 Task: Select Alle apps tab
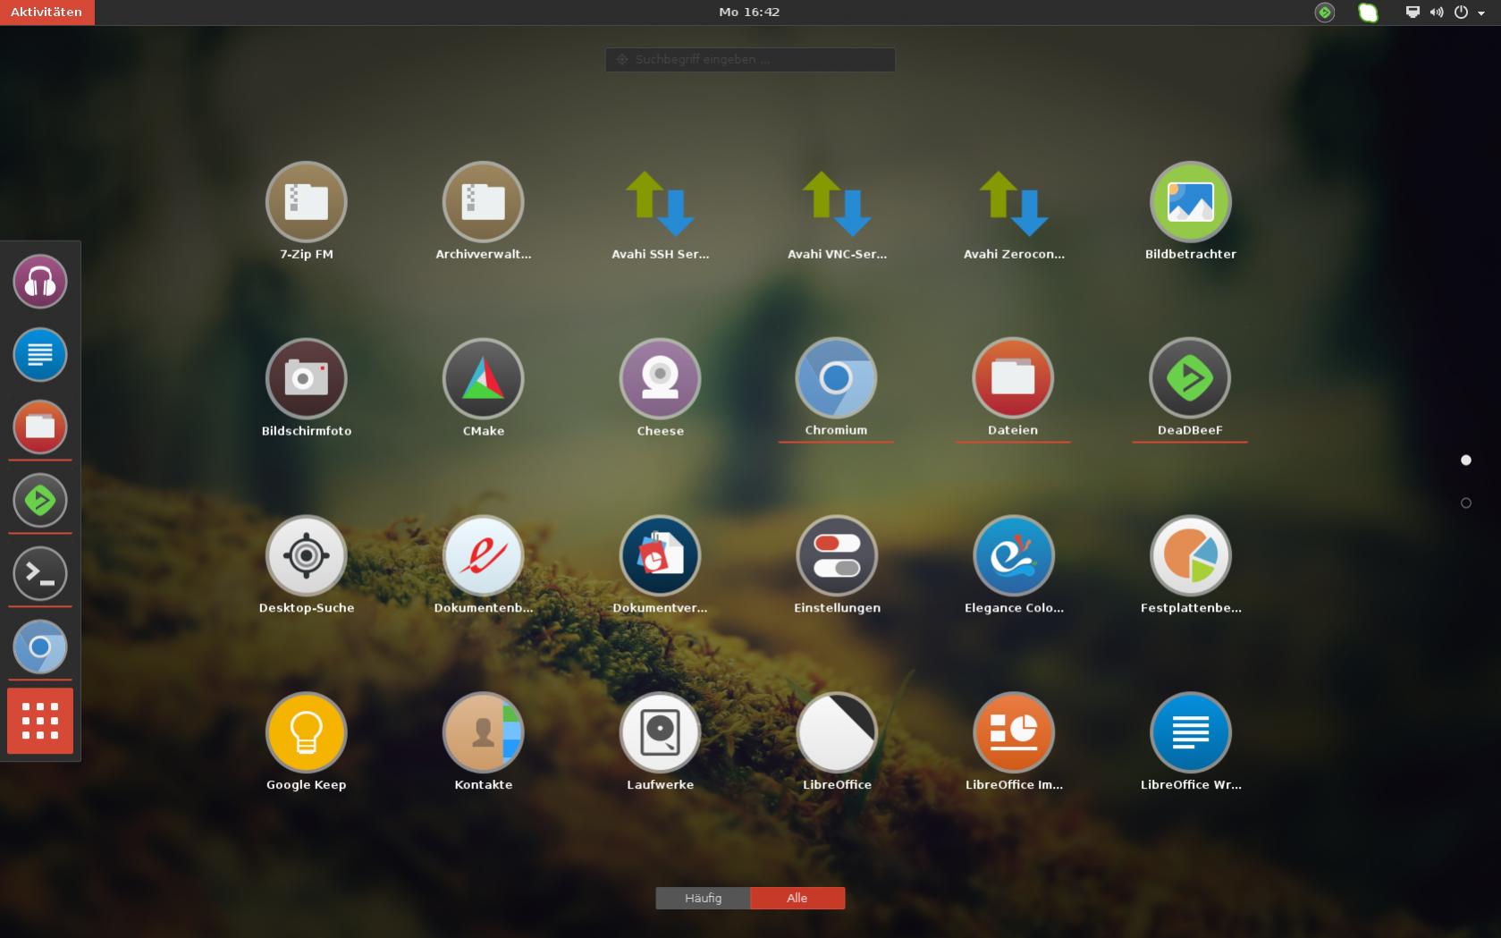(797, 898)
